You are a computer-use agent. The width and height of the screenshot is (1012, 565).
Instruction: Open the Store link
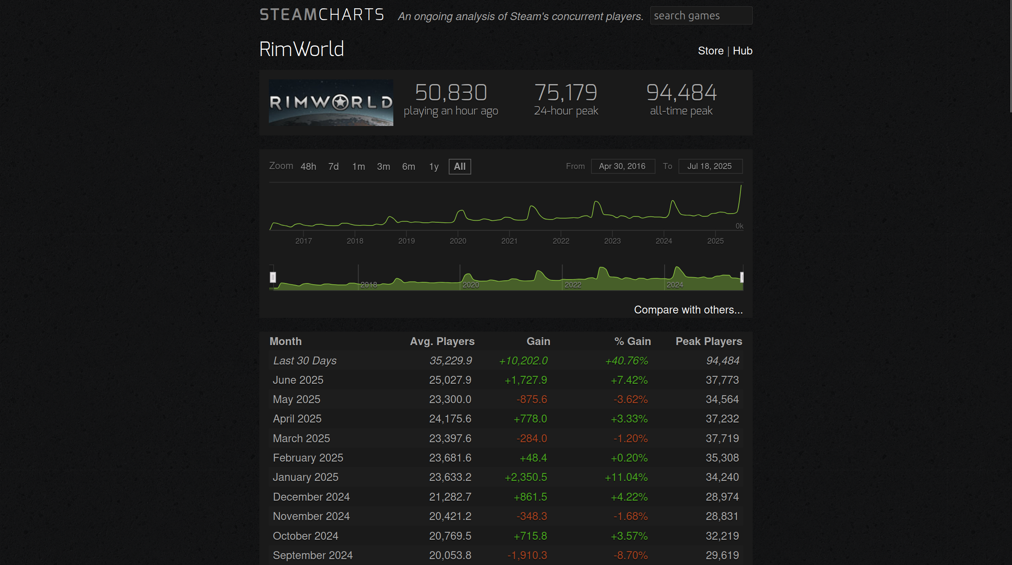point(710,51)
